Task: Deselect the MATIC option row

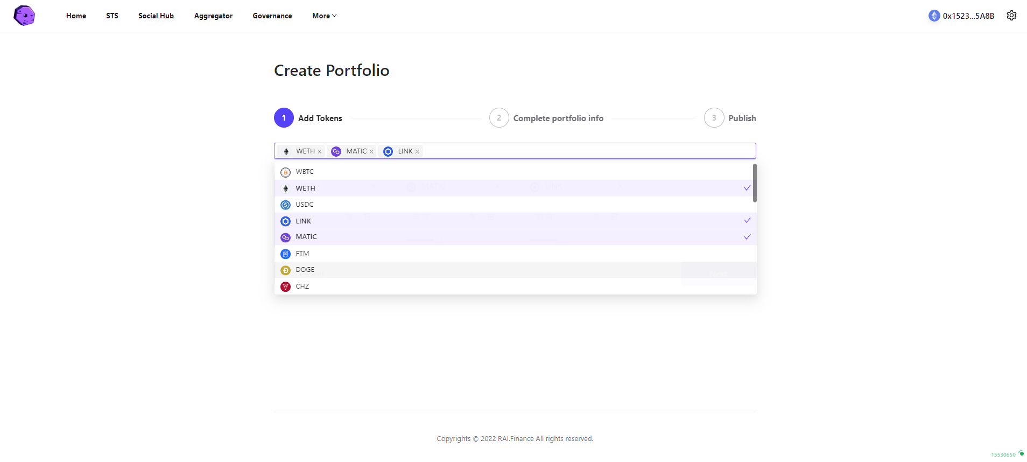Action: click(515, 237)
